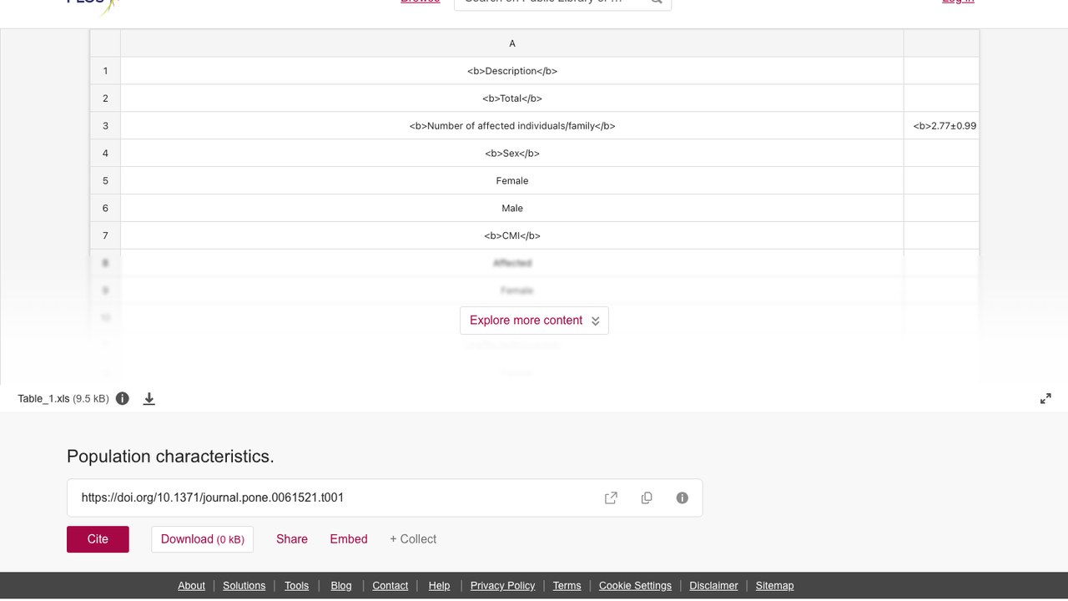This screenshot has width=1068, height=601.
Task: Click the <b>CMI</b> cell
Action: [512, 236]
